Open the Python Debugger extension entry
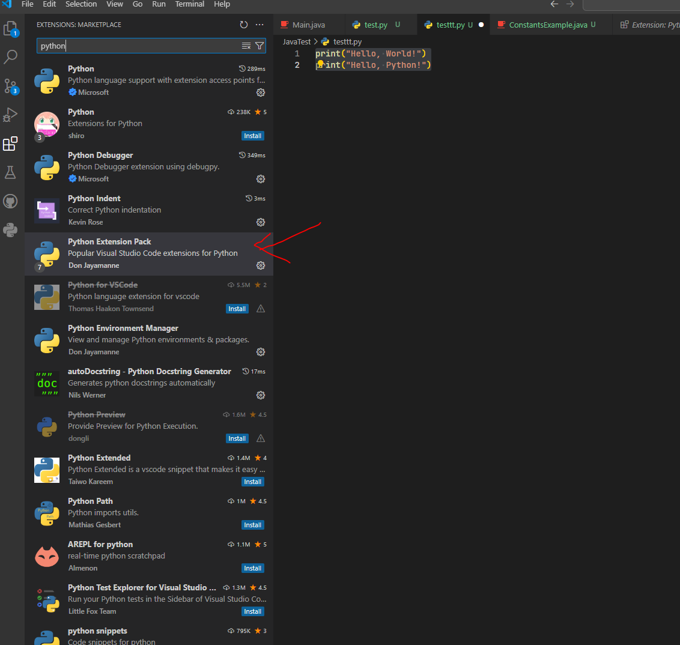The height and width of the screenshot is (645, 680). point(149,168)
